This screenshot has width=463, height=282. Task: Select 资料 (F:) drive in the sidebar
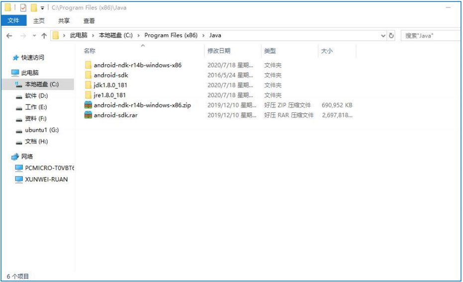click(35, 118)
